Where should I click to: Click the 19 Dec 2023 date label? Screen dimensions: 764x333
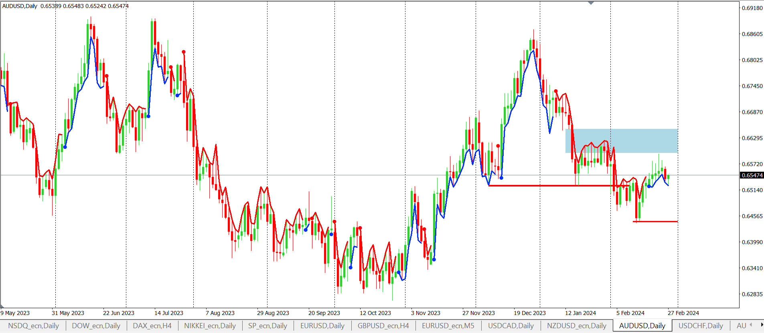530,313
